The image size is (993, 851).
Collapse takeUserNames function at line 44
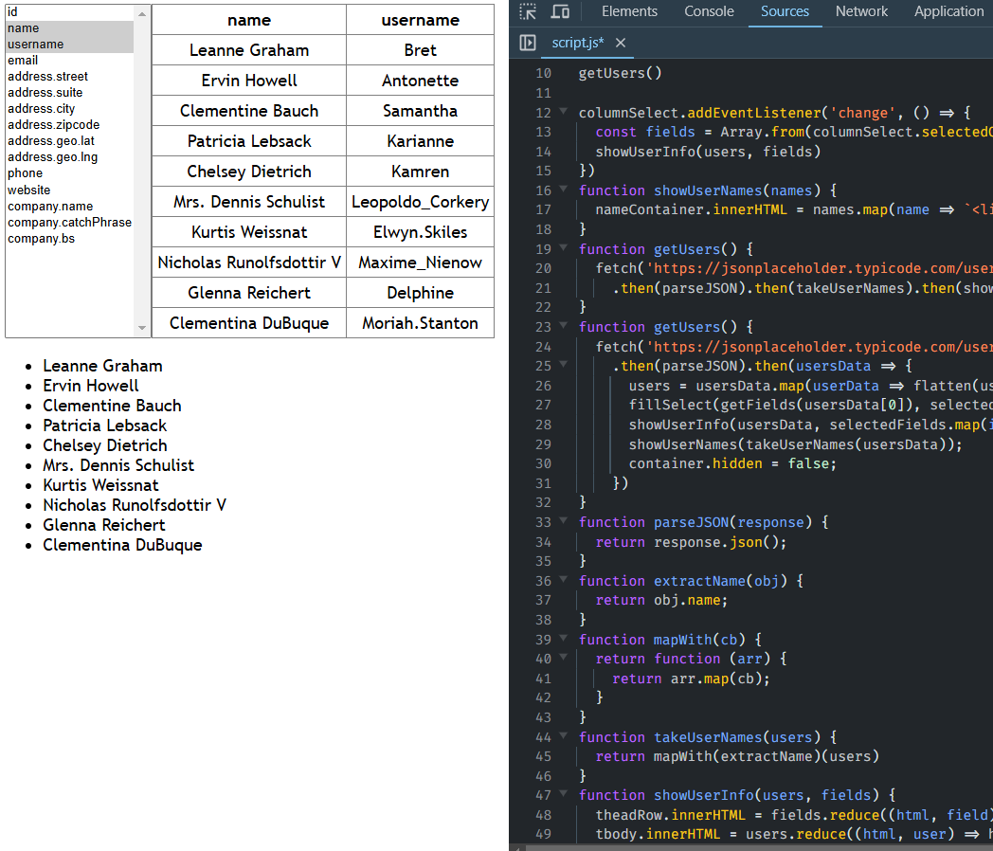[x=563, y=736]
